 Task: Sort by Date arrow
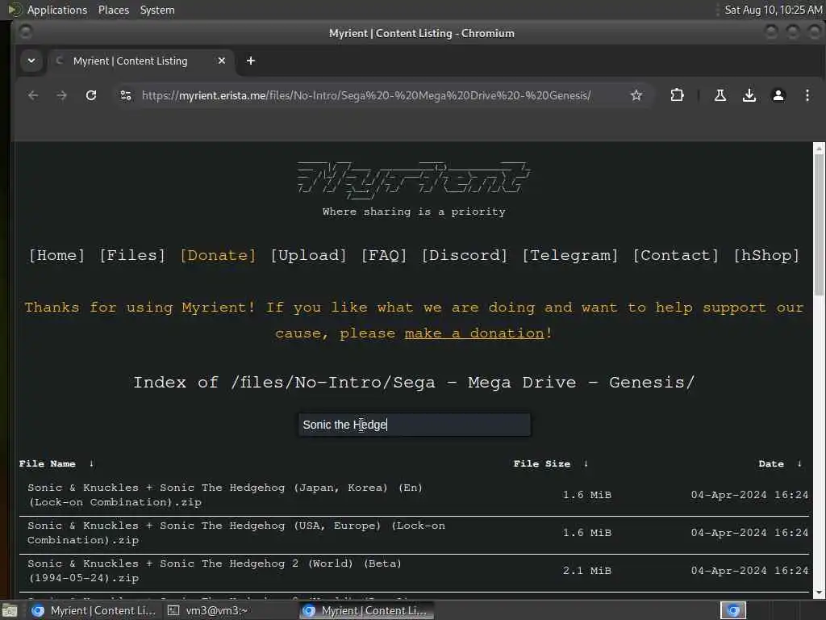799,463
